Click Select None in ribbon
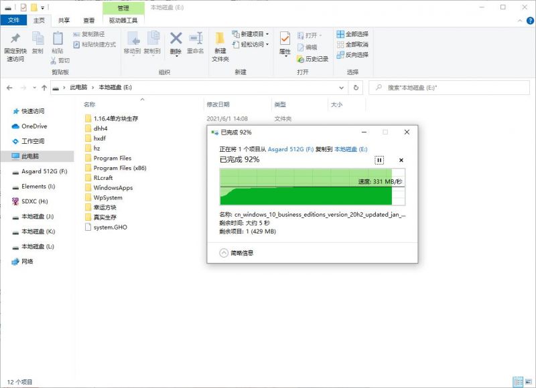Viewport: 536px width, 388px height. [x=352, y=44]
